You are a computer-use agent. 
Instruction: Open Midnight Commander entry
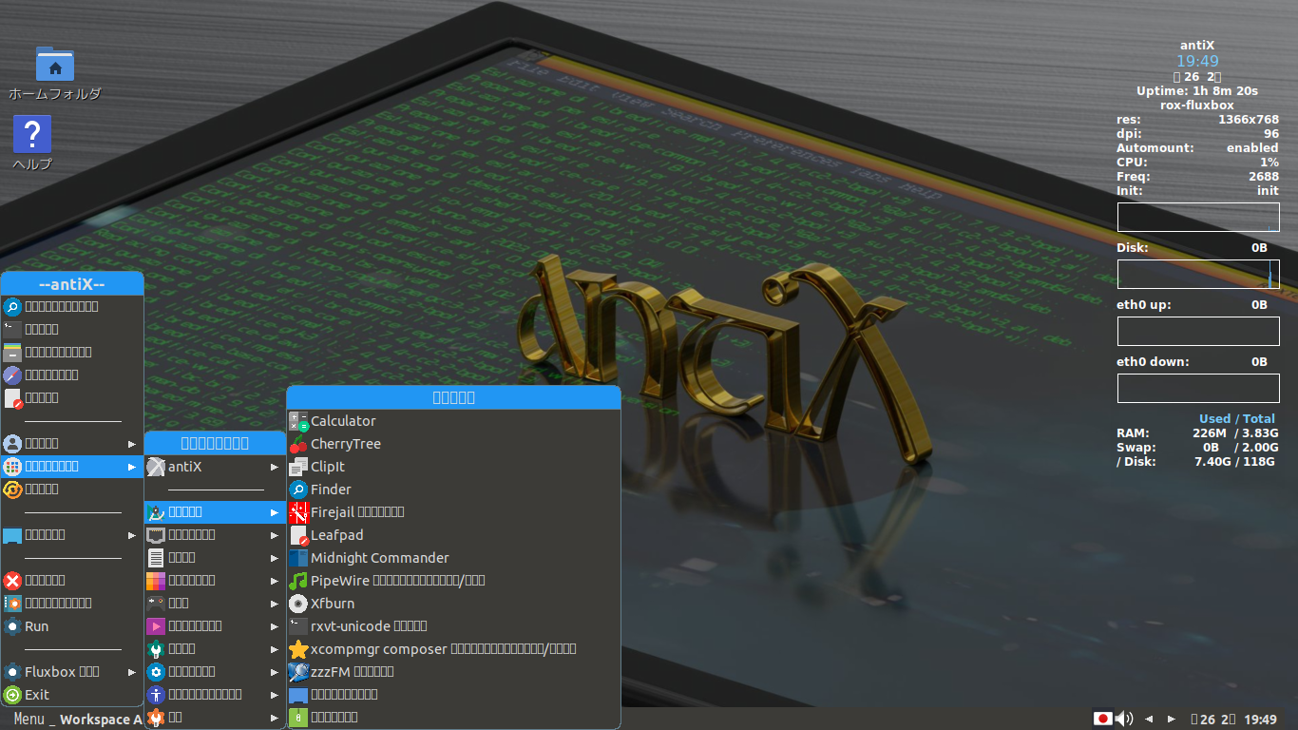point(453,558)
